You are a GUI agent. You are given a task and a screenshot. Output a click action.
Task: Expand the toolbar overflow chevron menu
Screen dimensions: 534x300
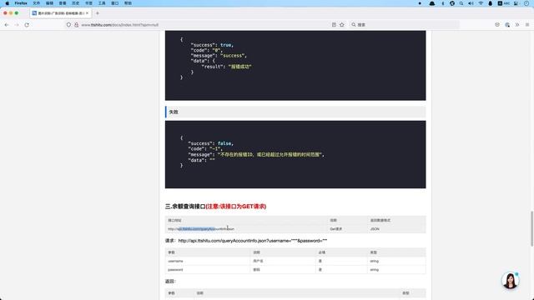pyautogui.click(x=517, y=25)
